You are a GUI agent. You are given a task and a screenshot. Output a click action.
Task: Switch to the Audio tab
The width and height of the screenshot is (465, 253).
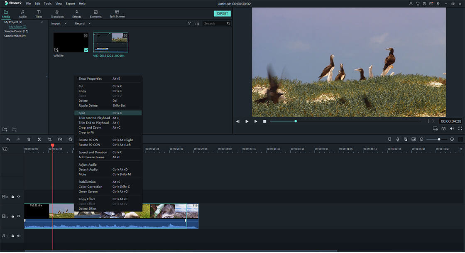[x=22, y=14]
